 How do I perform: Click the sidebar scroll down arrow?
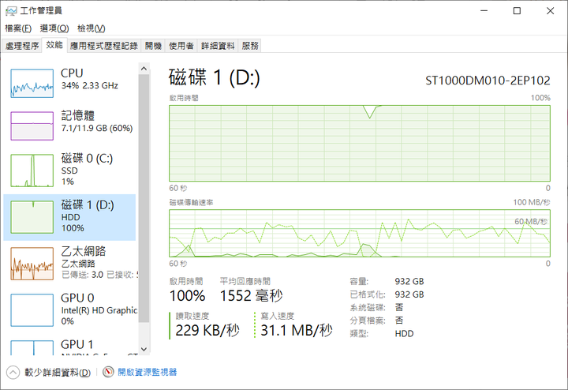pos(144,349)
